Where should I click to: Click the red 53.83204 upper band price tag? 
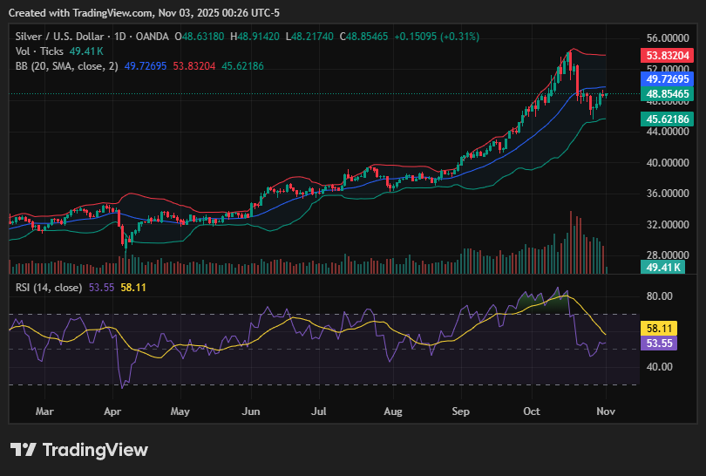[668, 55]
